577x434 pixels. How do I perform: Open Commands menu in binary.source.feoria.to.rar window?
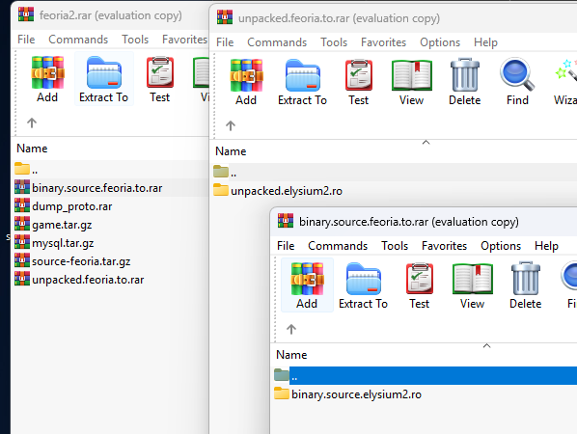(x=338, y=246)
